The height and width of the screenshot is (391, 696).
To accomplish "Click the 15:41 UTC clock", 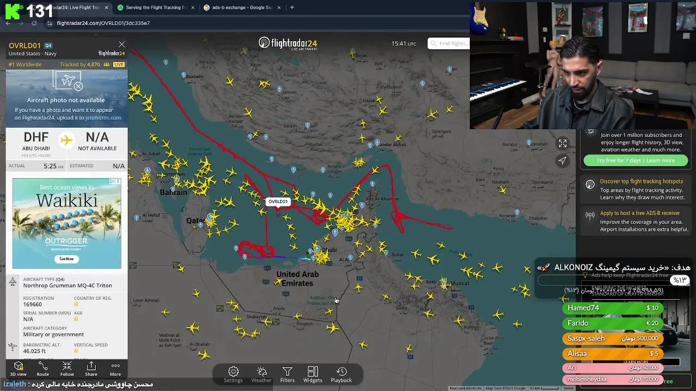I will 403,43.
